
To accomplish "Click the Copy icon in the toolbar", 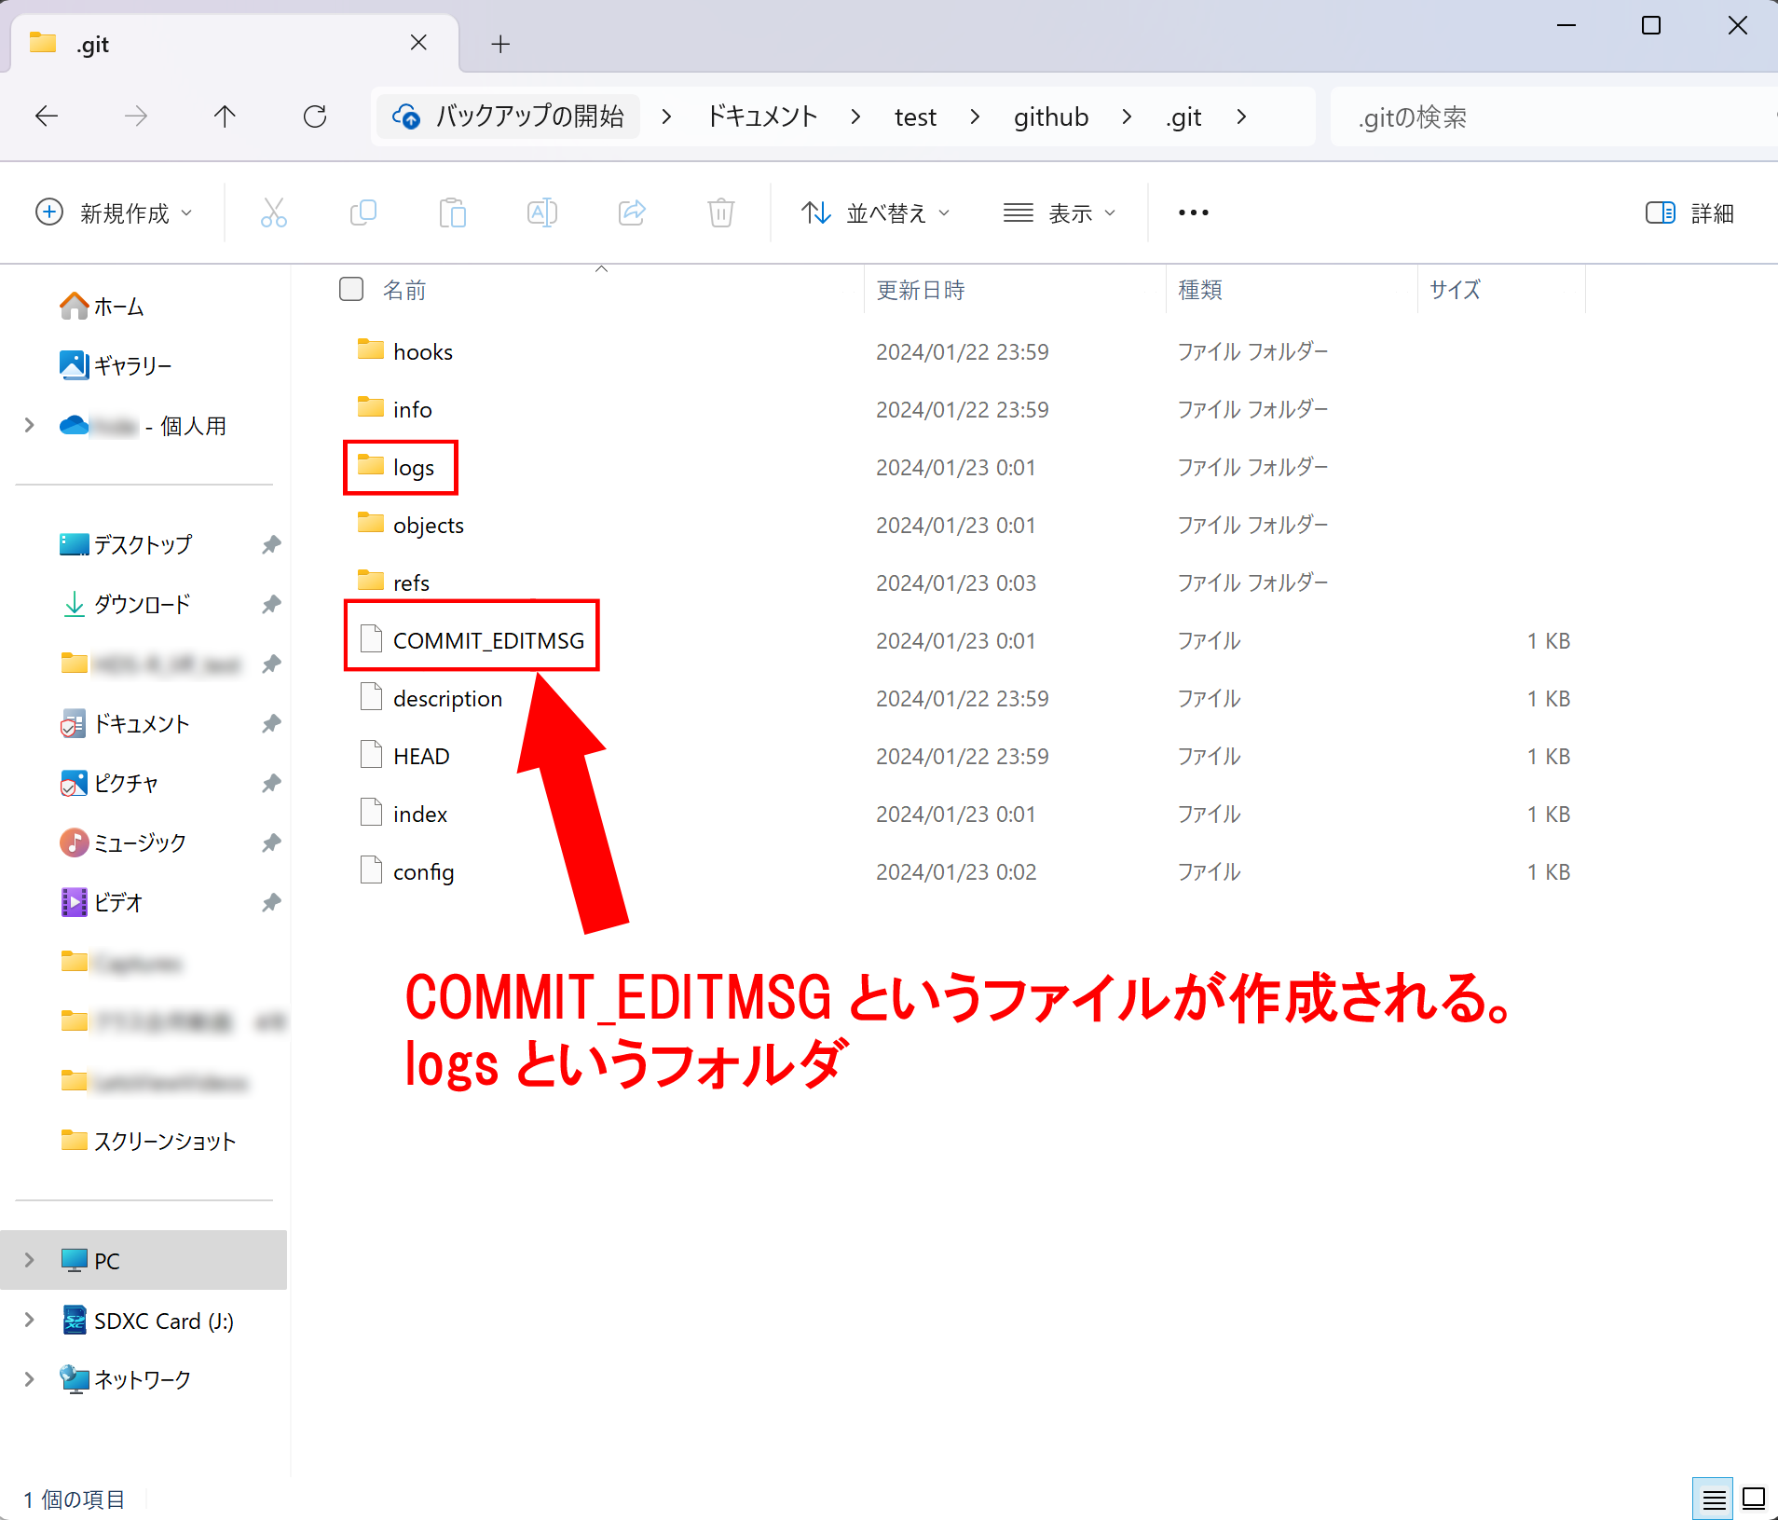I will pyautogui.click(x=362, y=212).
